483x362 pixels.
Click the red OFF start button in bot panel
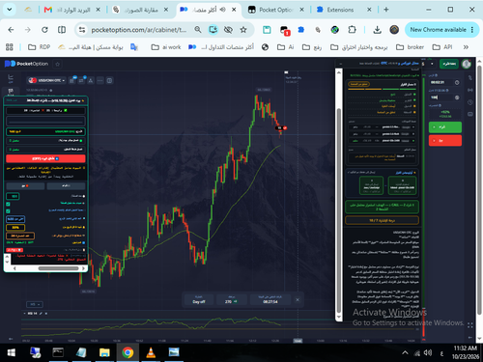pyautogui.click(x=45, y=158)
